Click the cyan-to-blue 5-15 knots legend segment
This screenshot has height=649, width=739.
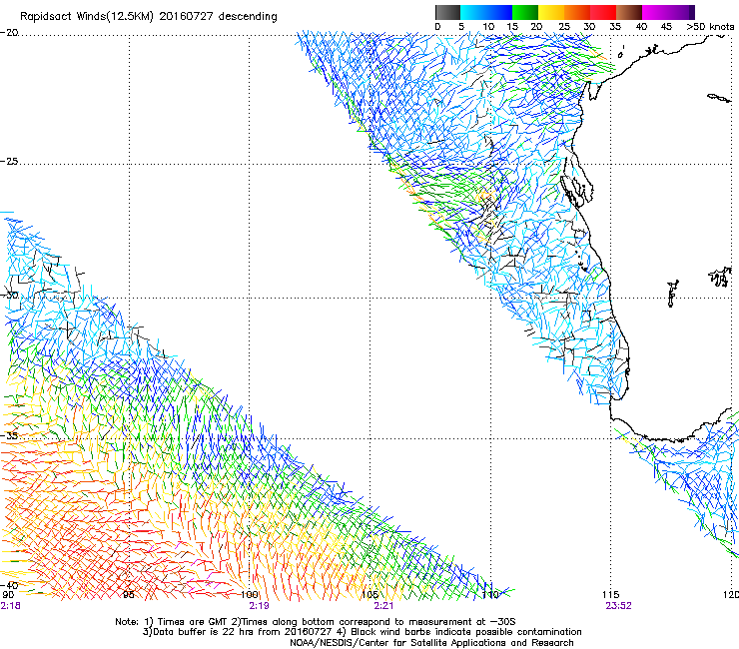click(x=486, y=12)
